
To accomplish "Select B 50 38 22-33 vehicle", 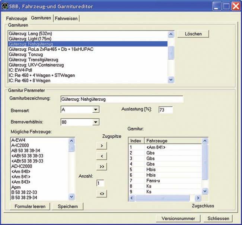I will (40, 193).
